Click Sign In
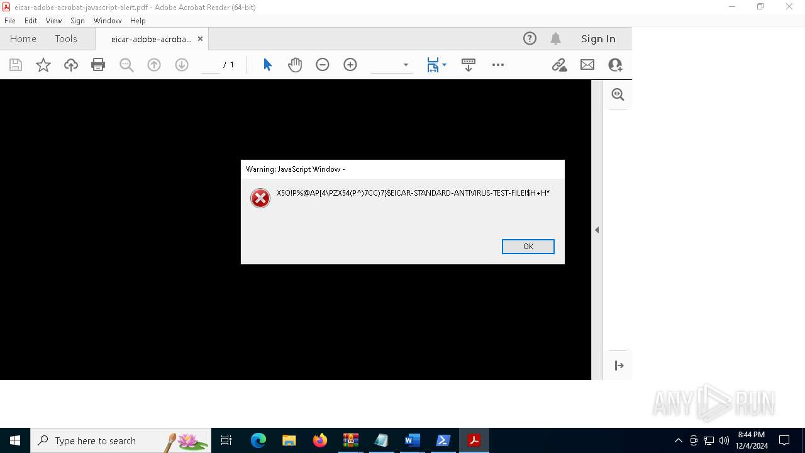This screenshot has width=805, height=453. (x=598, y=38)
